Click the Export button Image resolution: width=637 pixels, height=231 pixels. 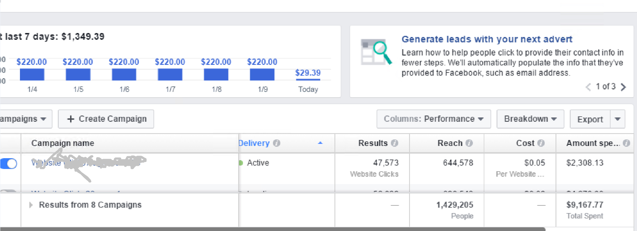[590, 119]
